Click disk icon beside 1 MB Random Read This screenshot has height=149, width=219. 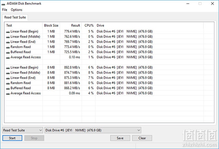[8, 47]
